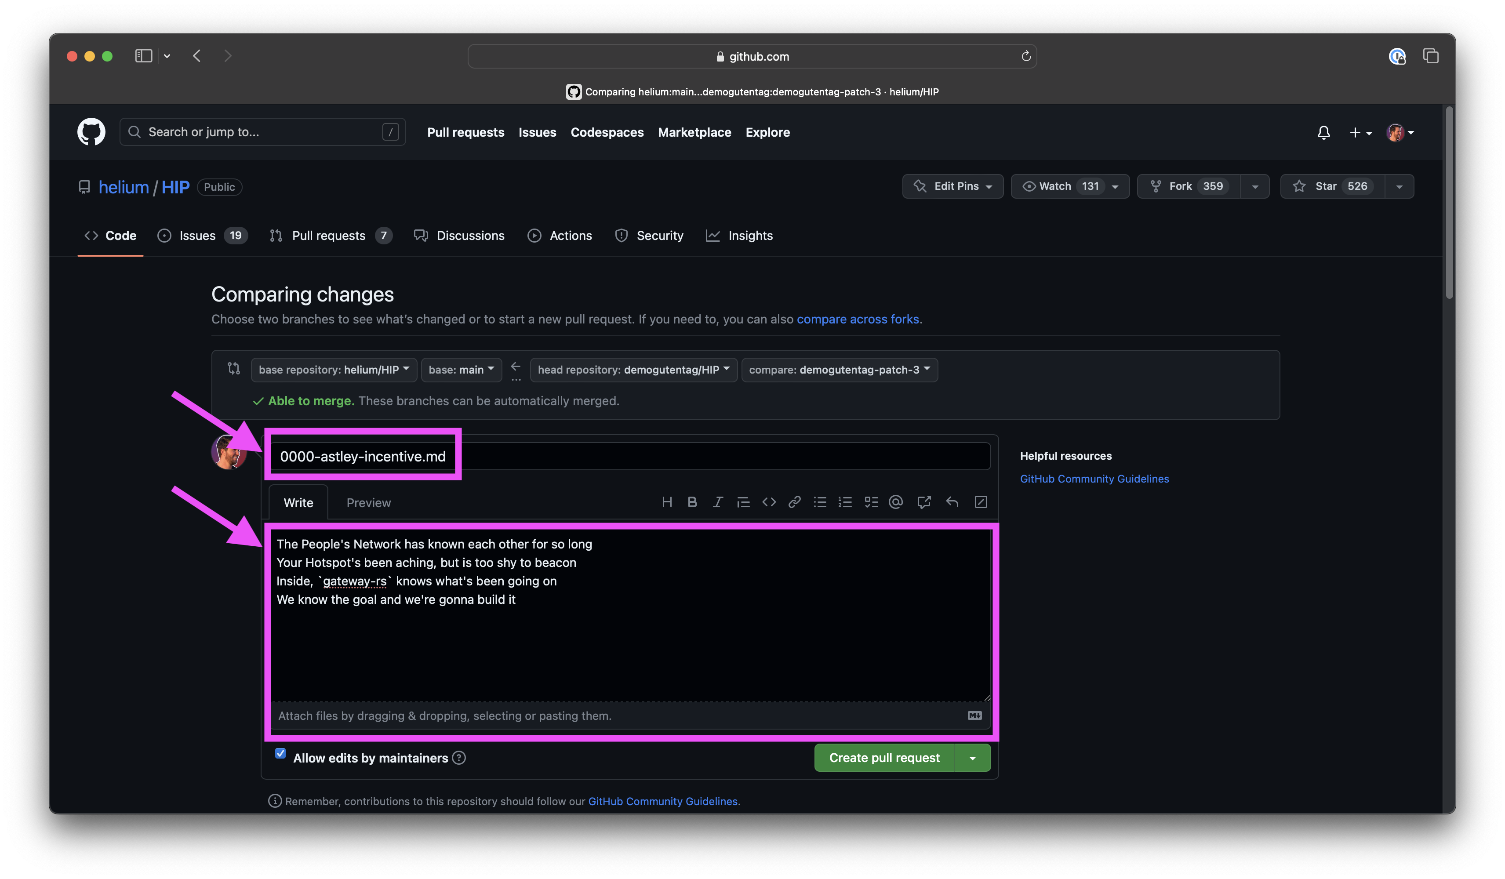The width and height of the screenshot is (1505, 879).
Task: Switch to the Preview tab
Action: point(368,503)
